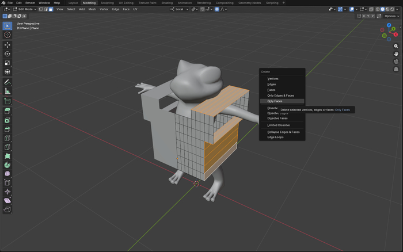Pick the Scale tool

click(7, 63)
